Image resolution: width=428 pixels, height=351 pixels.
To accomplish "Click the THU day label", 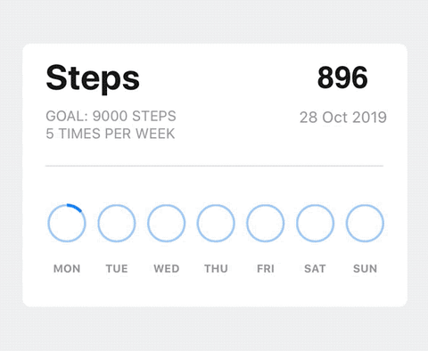I will click(216, 269).
